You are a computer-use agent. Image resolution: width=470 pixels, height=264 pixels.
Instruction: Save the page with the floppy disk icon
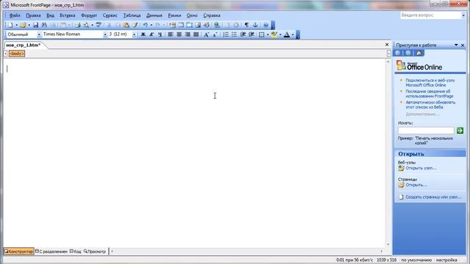pos(36,25)
